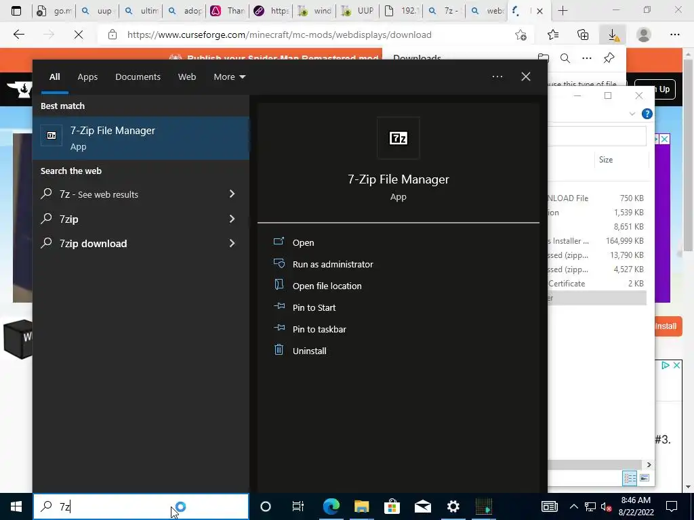This screenshot has width=694, height=520.
Task: Switch to the '7z -' Edge tab
Action: click(x=444, y=11)
